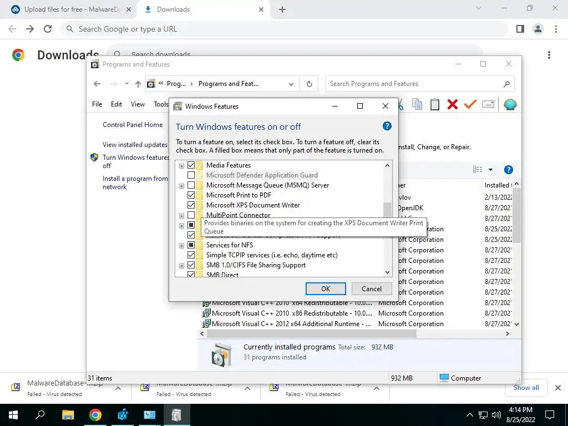Open recent locations dropdown chevron

pos(126,84)
